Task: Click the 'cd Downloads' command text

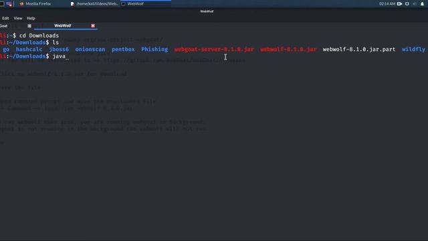Action: [x=39, y=35]
